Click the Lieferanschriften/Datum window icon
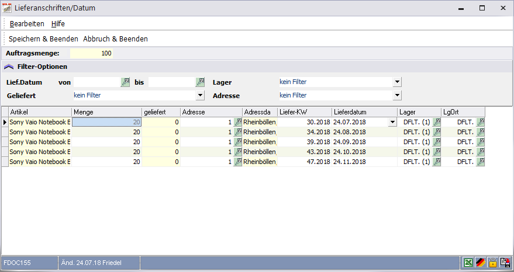 click(x=6, y=8)
